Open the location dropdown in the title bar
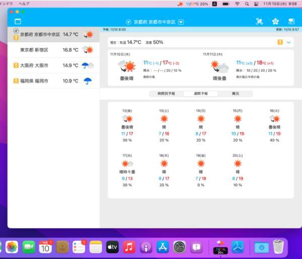 click(x=181, y=22)
